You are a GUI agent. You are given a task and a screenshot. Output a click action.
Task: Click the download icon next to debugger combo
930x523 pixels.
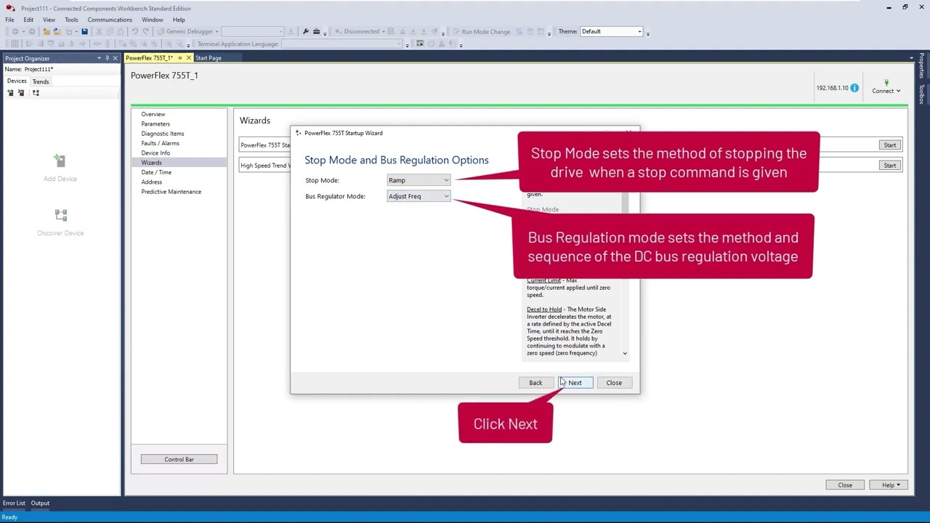pos(291,31)
